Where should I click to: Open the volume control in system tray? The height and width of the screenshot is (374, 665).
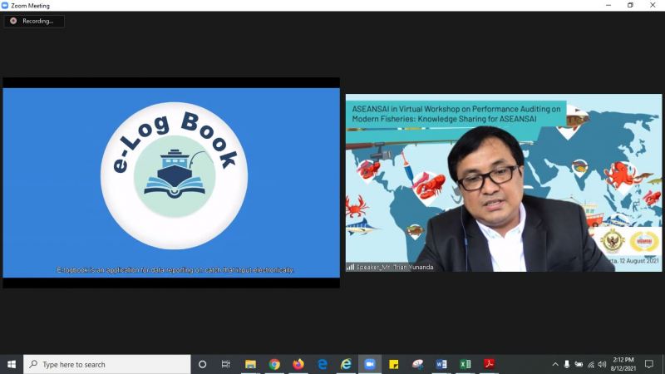(x=602, y=364)
